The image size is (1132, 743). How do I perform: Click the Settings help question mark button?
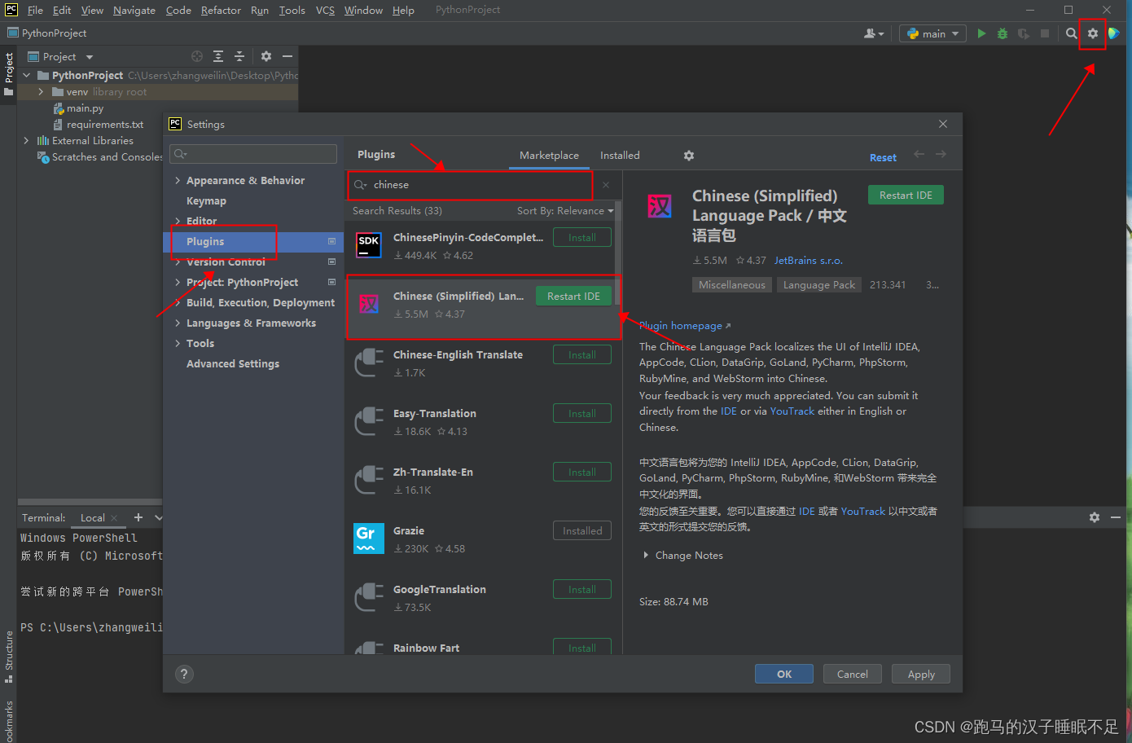point(184,674)
